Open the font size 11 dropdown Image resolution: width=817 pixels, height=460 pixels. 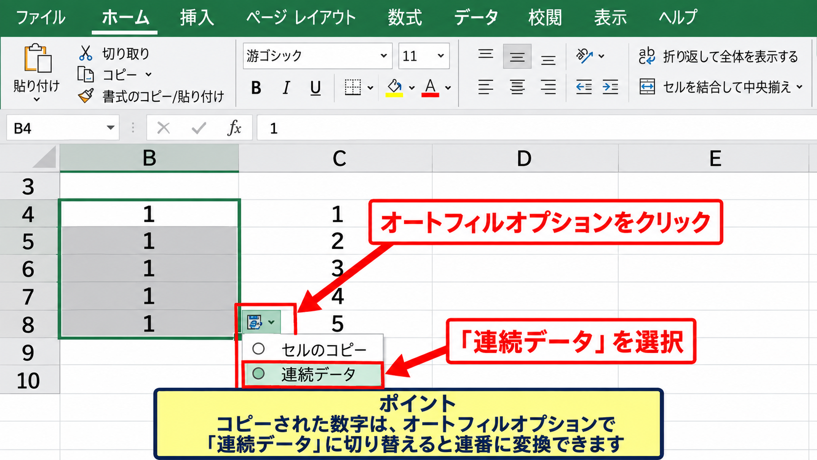[x=441, y=56]
